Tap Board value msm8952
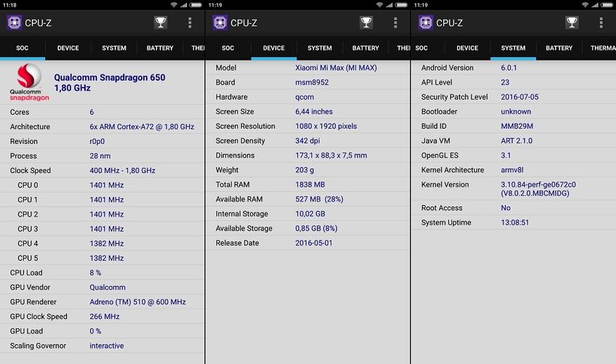This screenshot has height=364, width=616. point(312,82)
